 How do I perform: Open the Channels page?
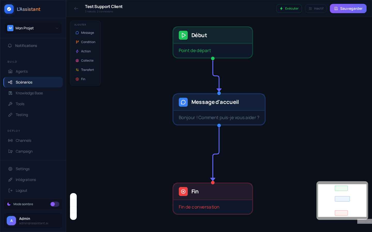pyautogui.click(x=23, y=140)
